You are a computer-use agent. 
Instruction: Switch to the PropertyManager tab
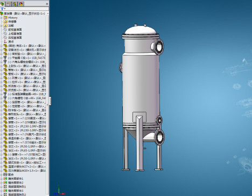(9, 4)
